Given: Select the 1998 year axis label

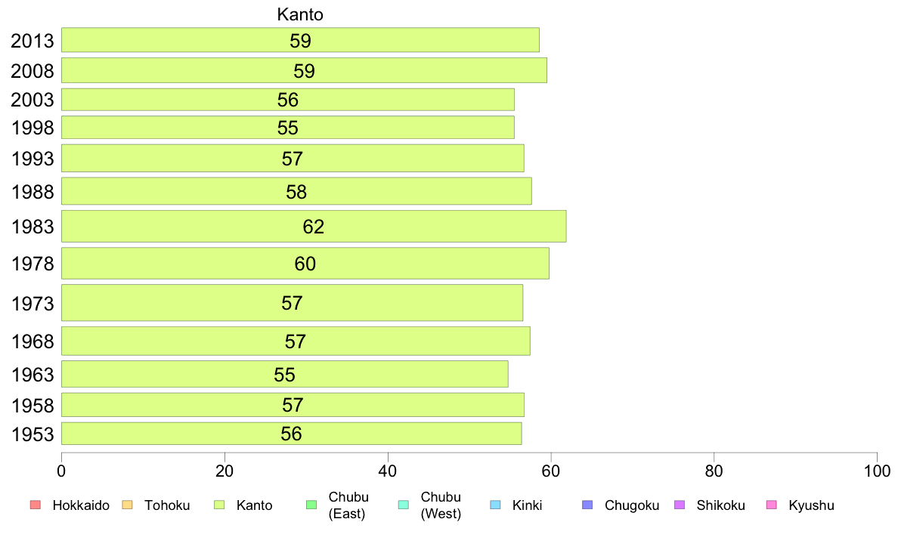Looking at the screenshot, I should point(32,128).
